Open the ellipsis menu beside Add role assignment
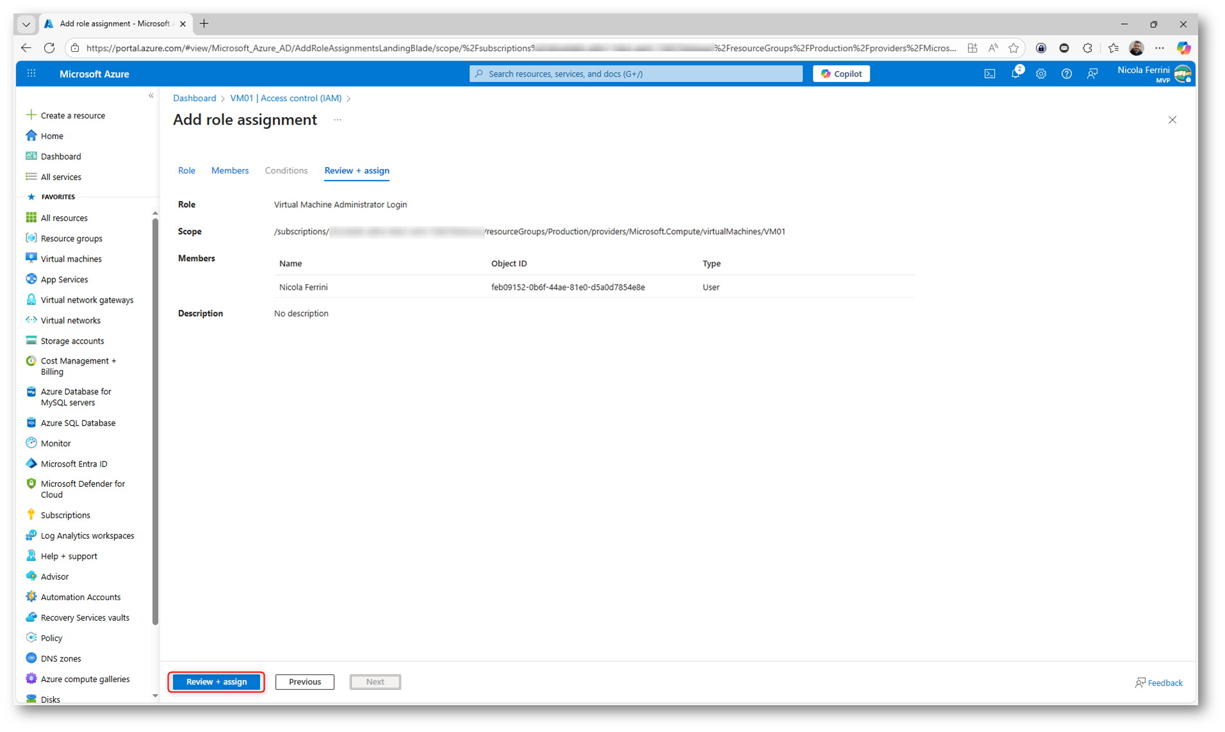This screenshot has width=1225, height=732. click(x=337, y=120)
